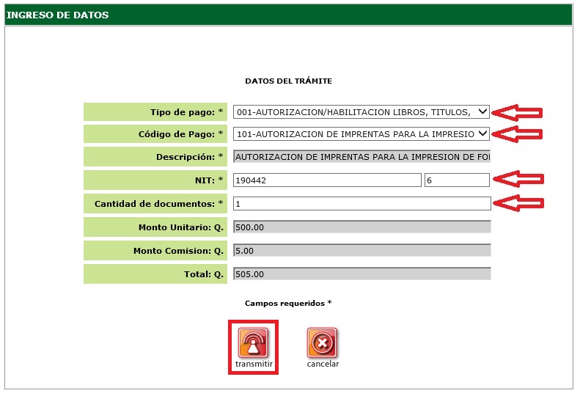Click the INGRESO DE DATOS header bar
This screenshot has height=396, width=580.
289,15
